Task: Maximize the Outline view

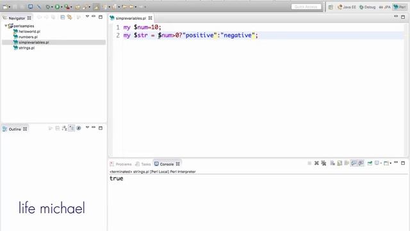Action: pos(101,128)
